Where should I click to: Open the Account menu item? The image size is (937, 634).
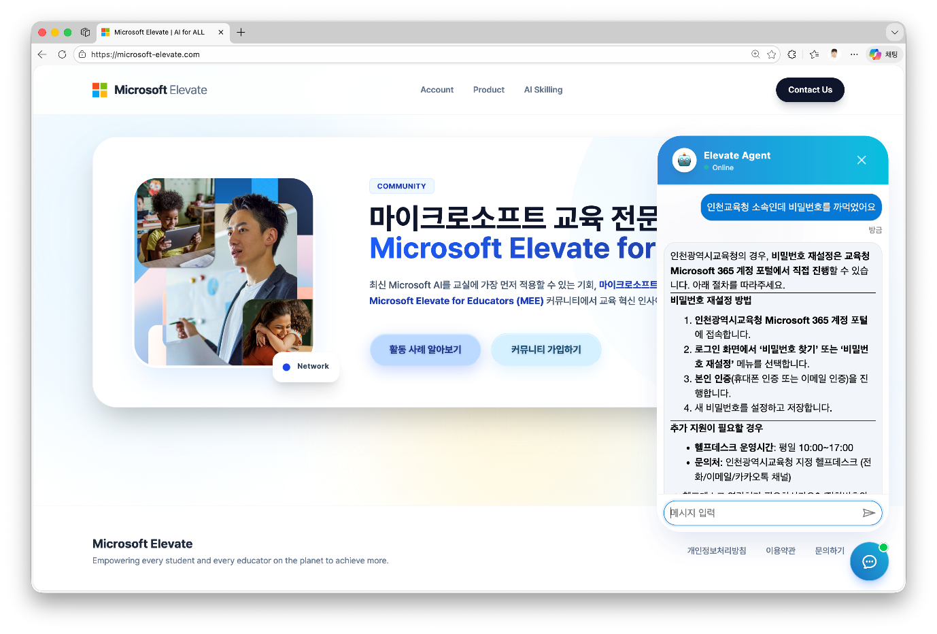437,89
